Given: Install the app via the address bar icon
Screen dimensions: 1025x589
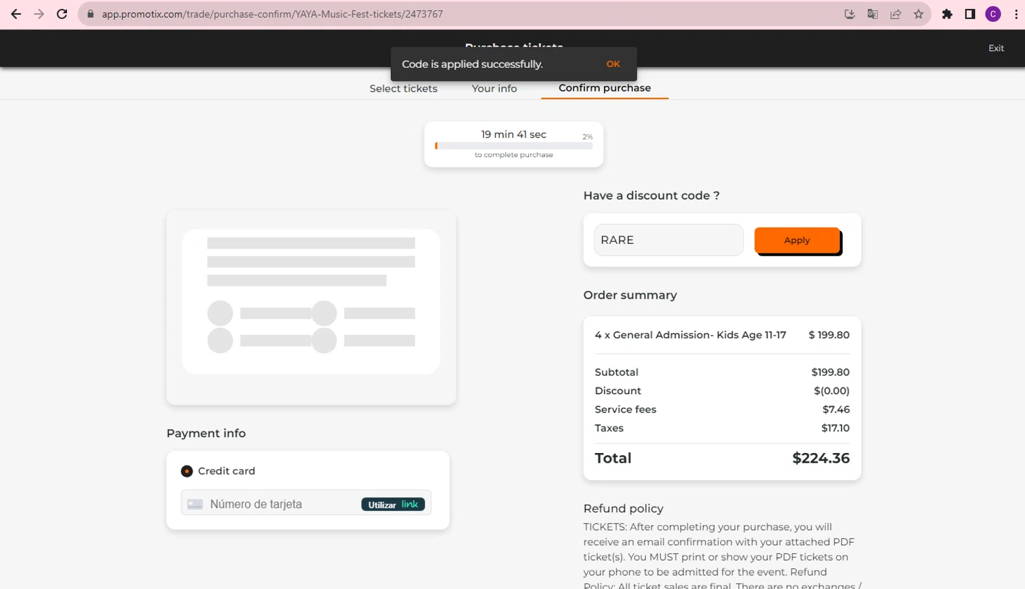Looking at the screenshot, I should coord(849,14).
